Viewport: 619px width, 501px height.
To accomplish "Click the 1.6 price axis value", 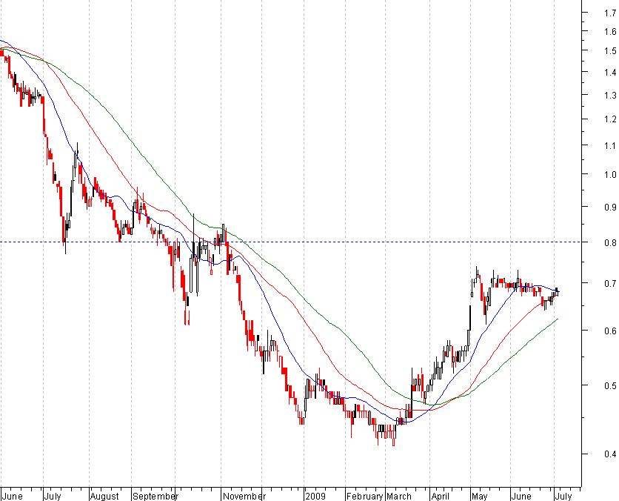I will 610,32.
